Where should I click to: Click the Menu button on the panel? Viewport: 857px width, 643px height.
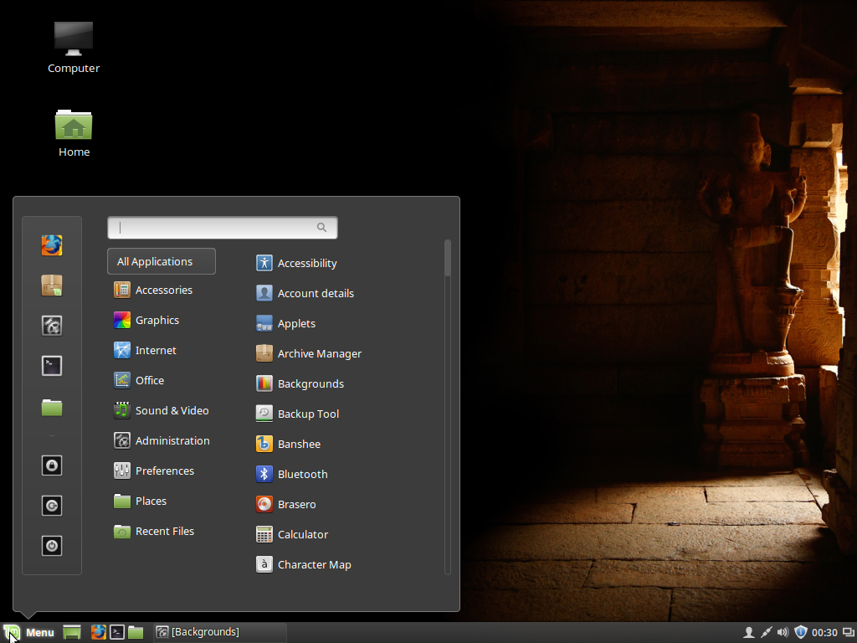point(30,632)
